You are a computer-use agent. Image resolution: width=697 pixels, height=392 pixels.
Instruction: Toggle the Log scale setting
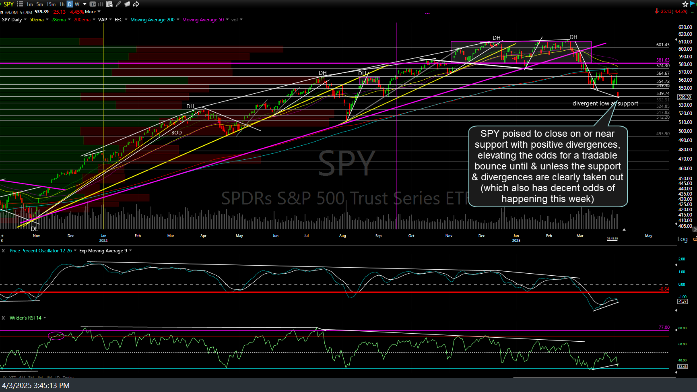[x=682, y=239]
